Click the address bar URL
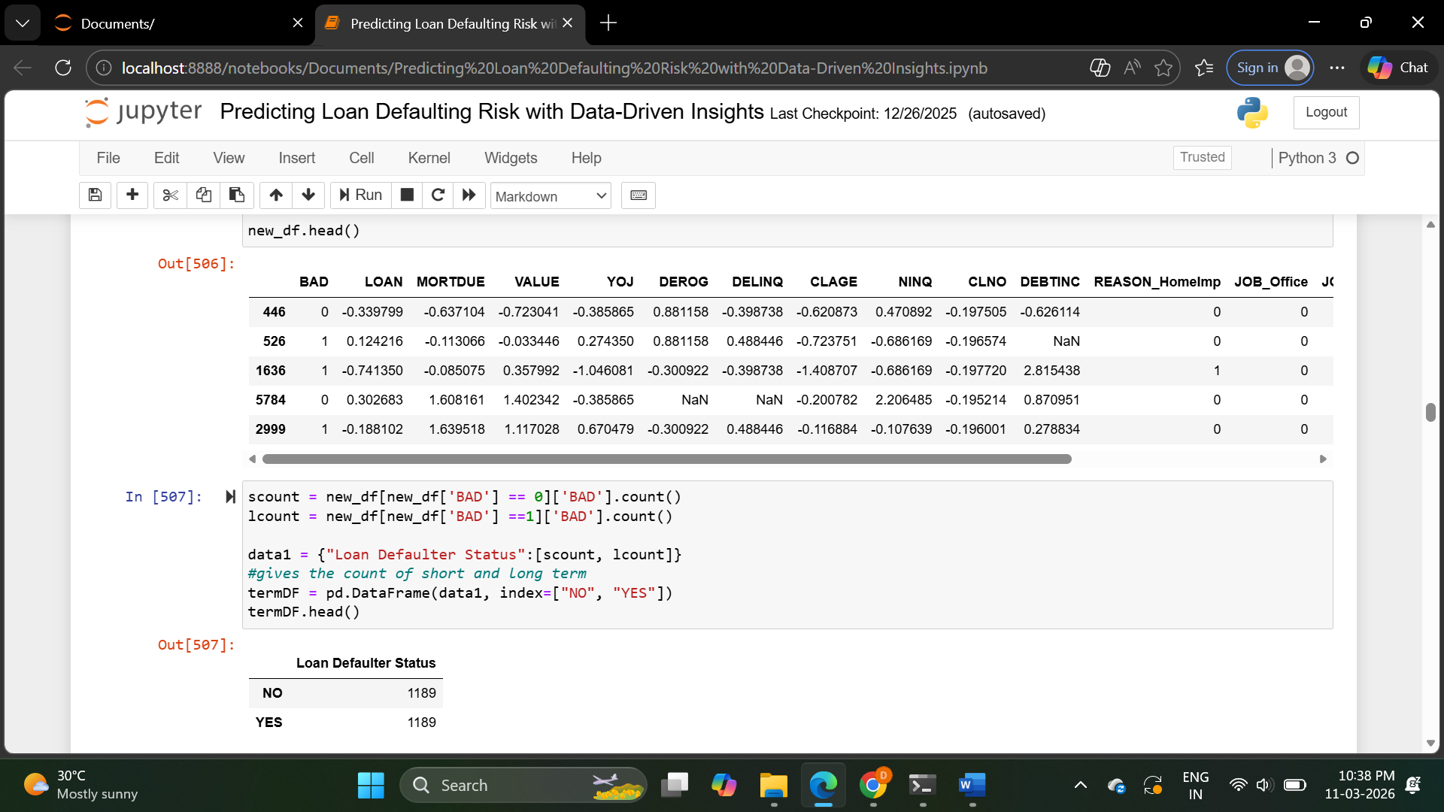This screenshot has width=1444, height=812. 554,68
